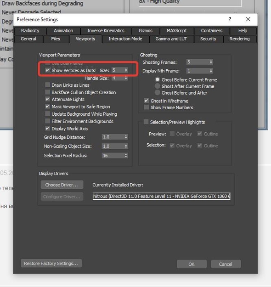Click Restore Factory Settings button
This screenshot has height=287, width=271.
click(x=51, y=264)
